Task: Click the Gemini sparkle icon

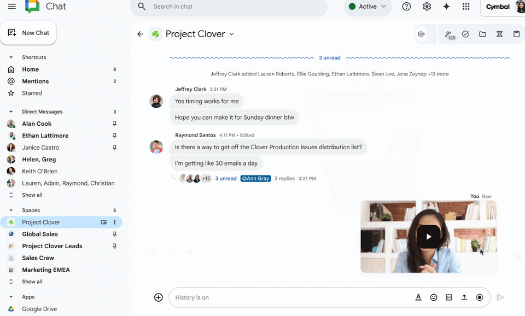Action: pyautogui.click(x=446, y=7)
